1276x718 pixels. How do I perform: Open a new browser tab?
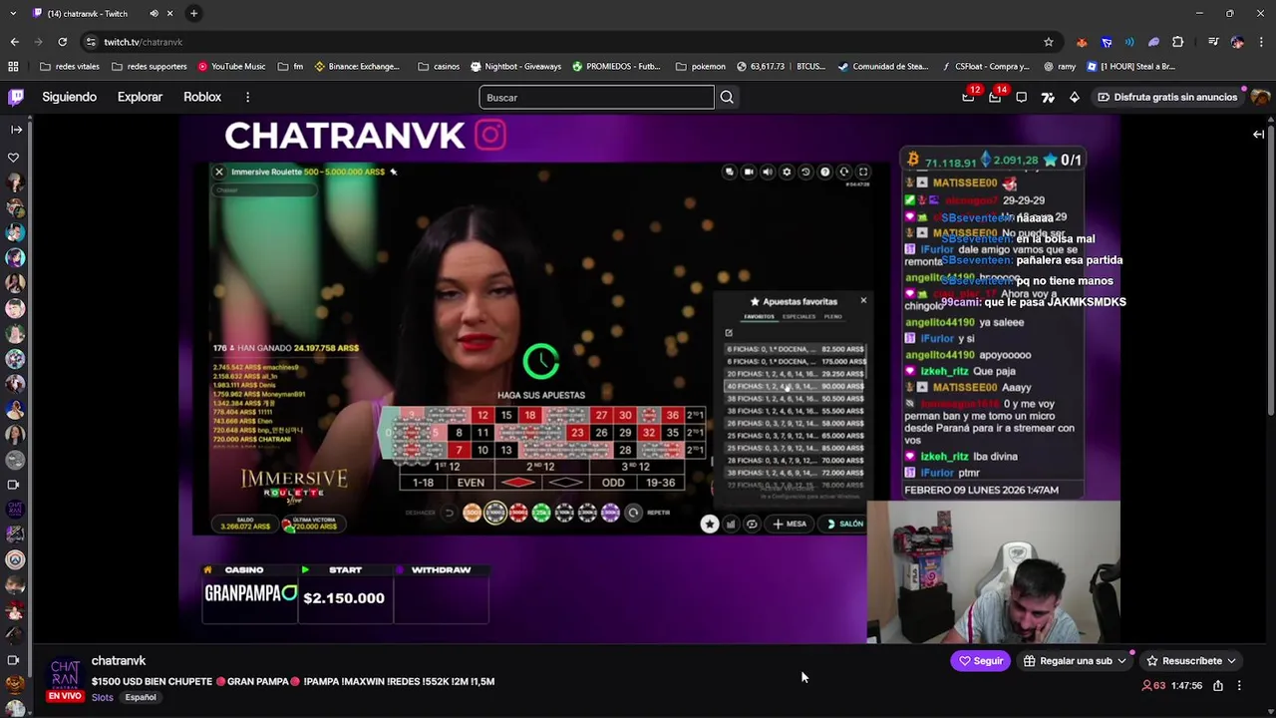point(193,14)
